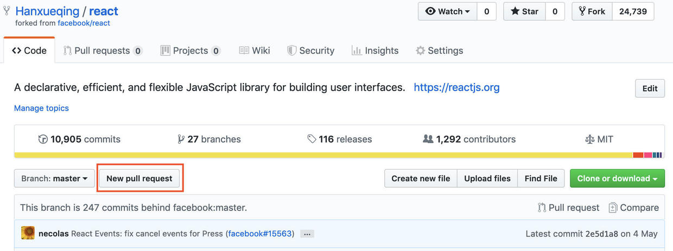
Task: Open the Watch notifications dropdown
Action: coord(447,11)
